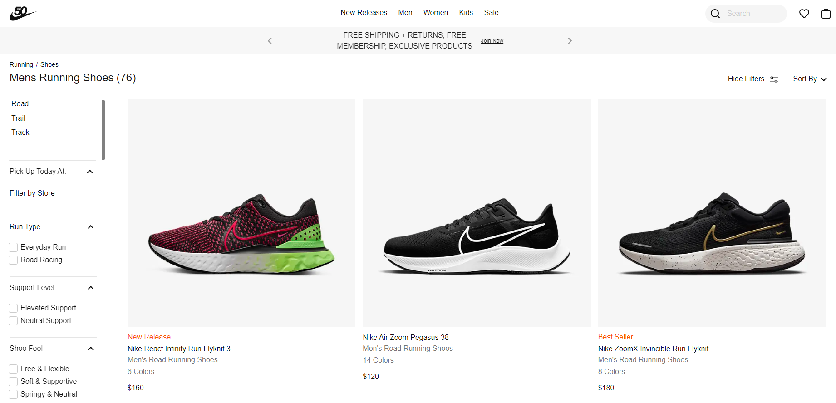This screenshot has width=836, height=403.
Task: Collapse the Run Type section
Action: coord(91,227)
